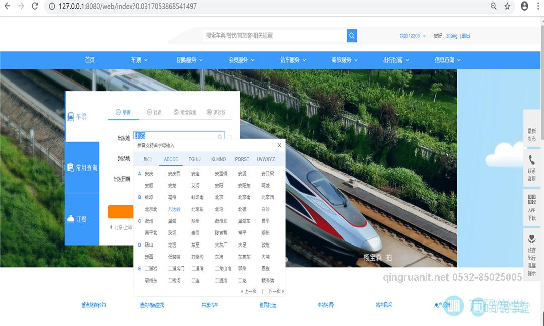Expand the ticket navigation dropdown

tap(139, 60)
